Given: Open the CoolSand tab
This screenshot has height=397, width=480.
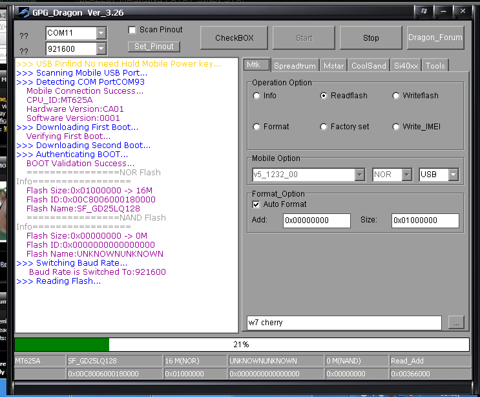Looking at the screenshot, I should pyautogui.click(x=368, y=66).
